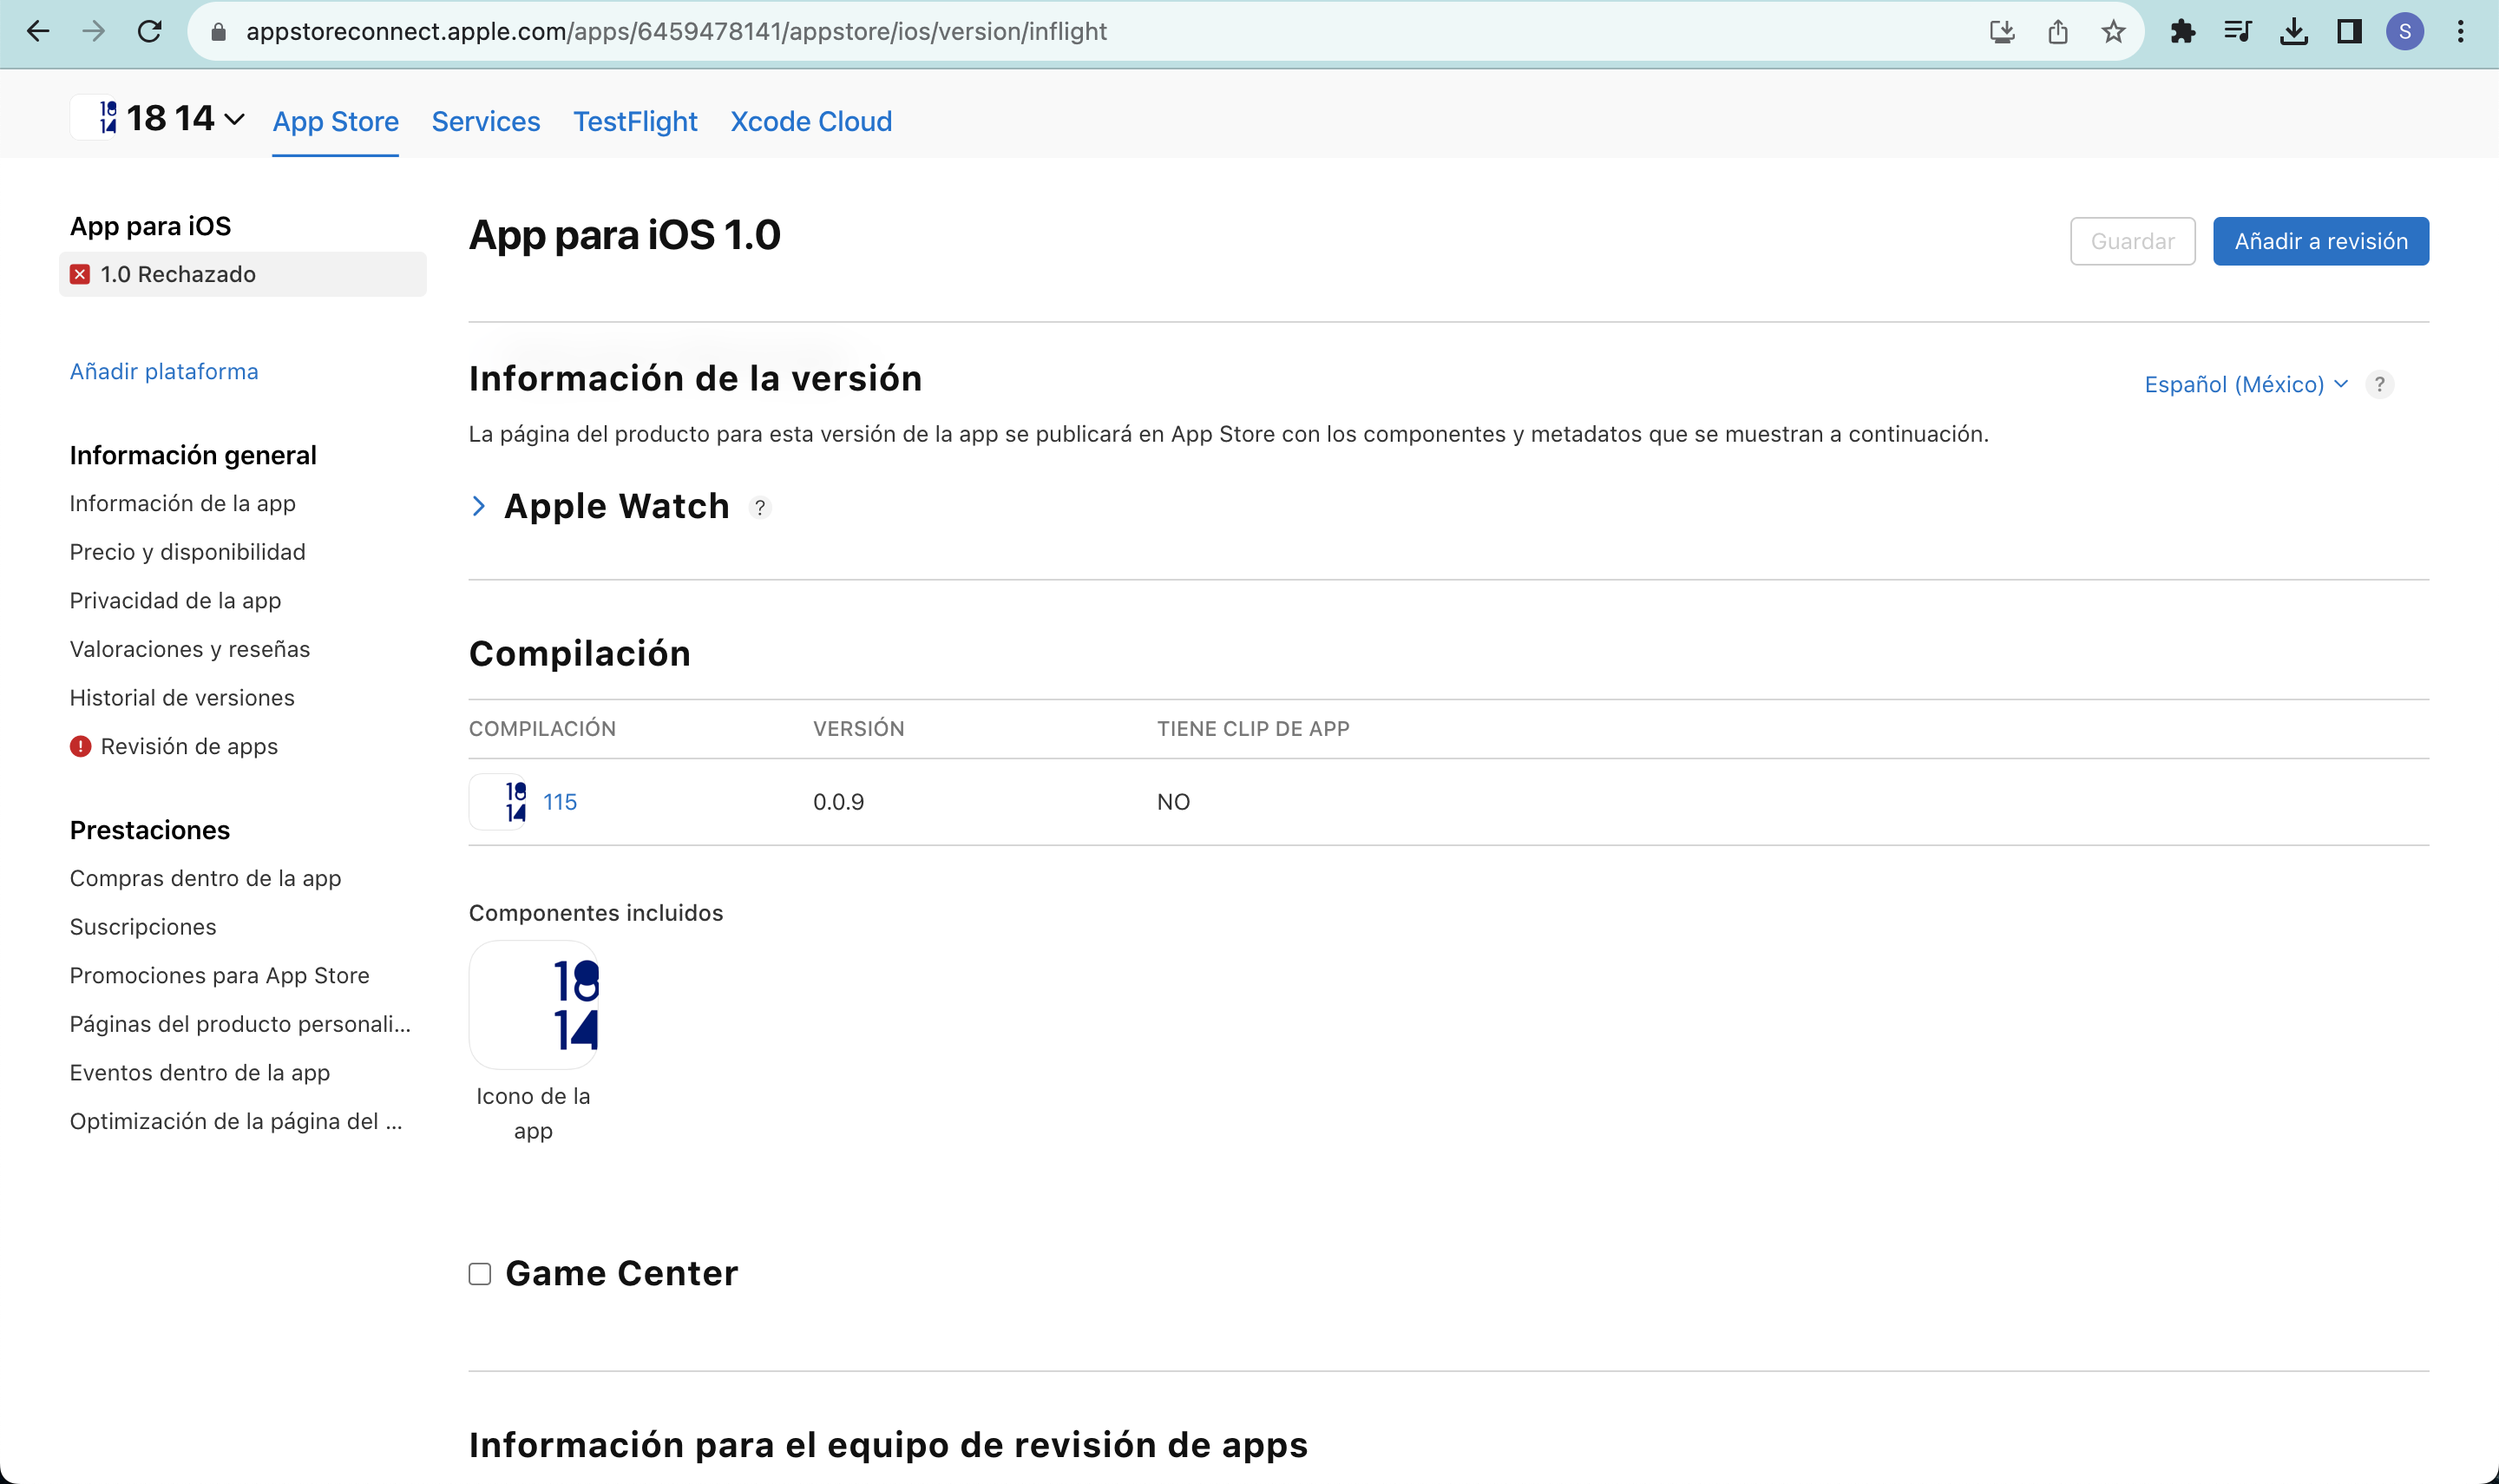
Task: Click the Añadir a revisión button
Action: point(2320,241)
